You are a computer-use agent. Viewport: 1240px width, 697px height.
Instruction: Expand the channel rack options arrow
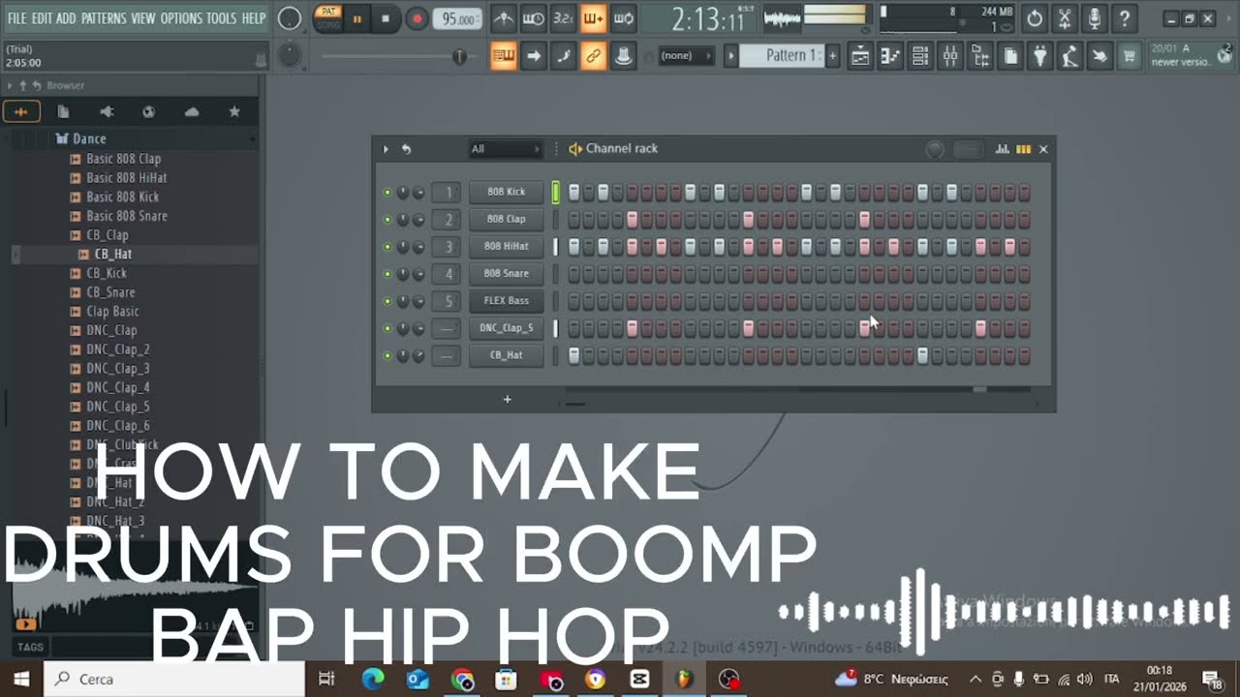coord(386,149)
